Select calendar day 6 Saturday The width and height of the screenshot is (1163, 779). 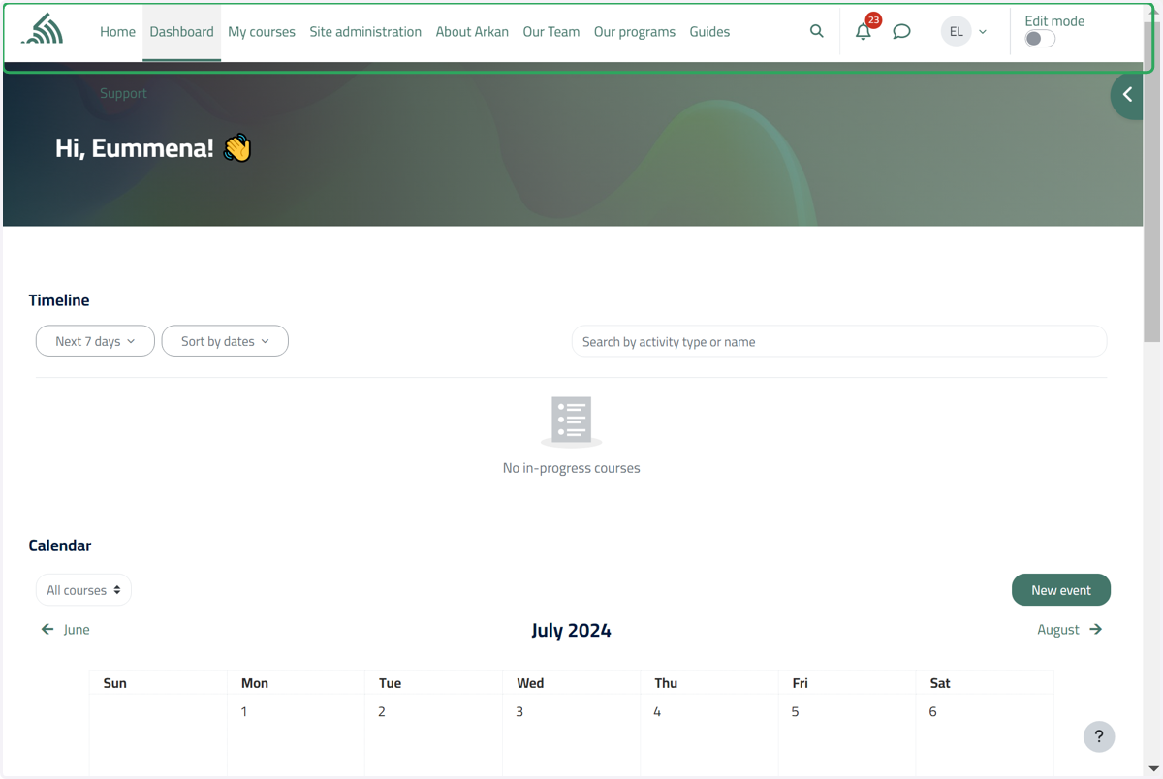pos(932,712)
